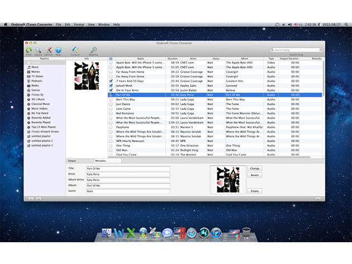Click the Register key icon
Viewport: 352px width, 264px height.
[93, 50]
